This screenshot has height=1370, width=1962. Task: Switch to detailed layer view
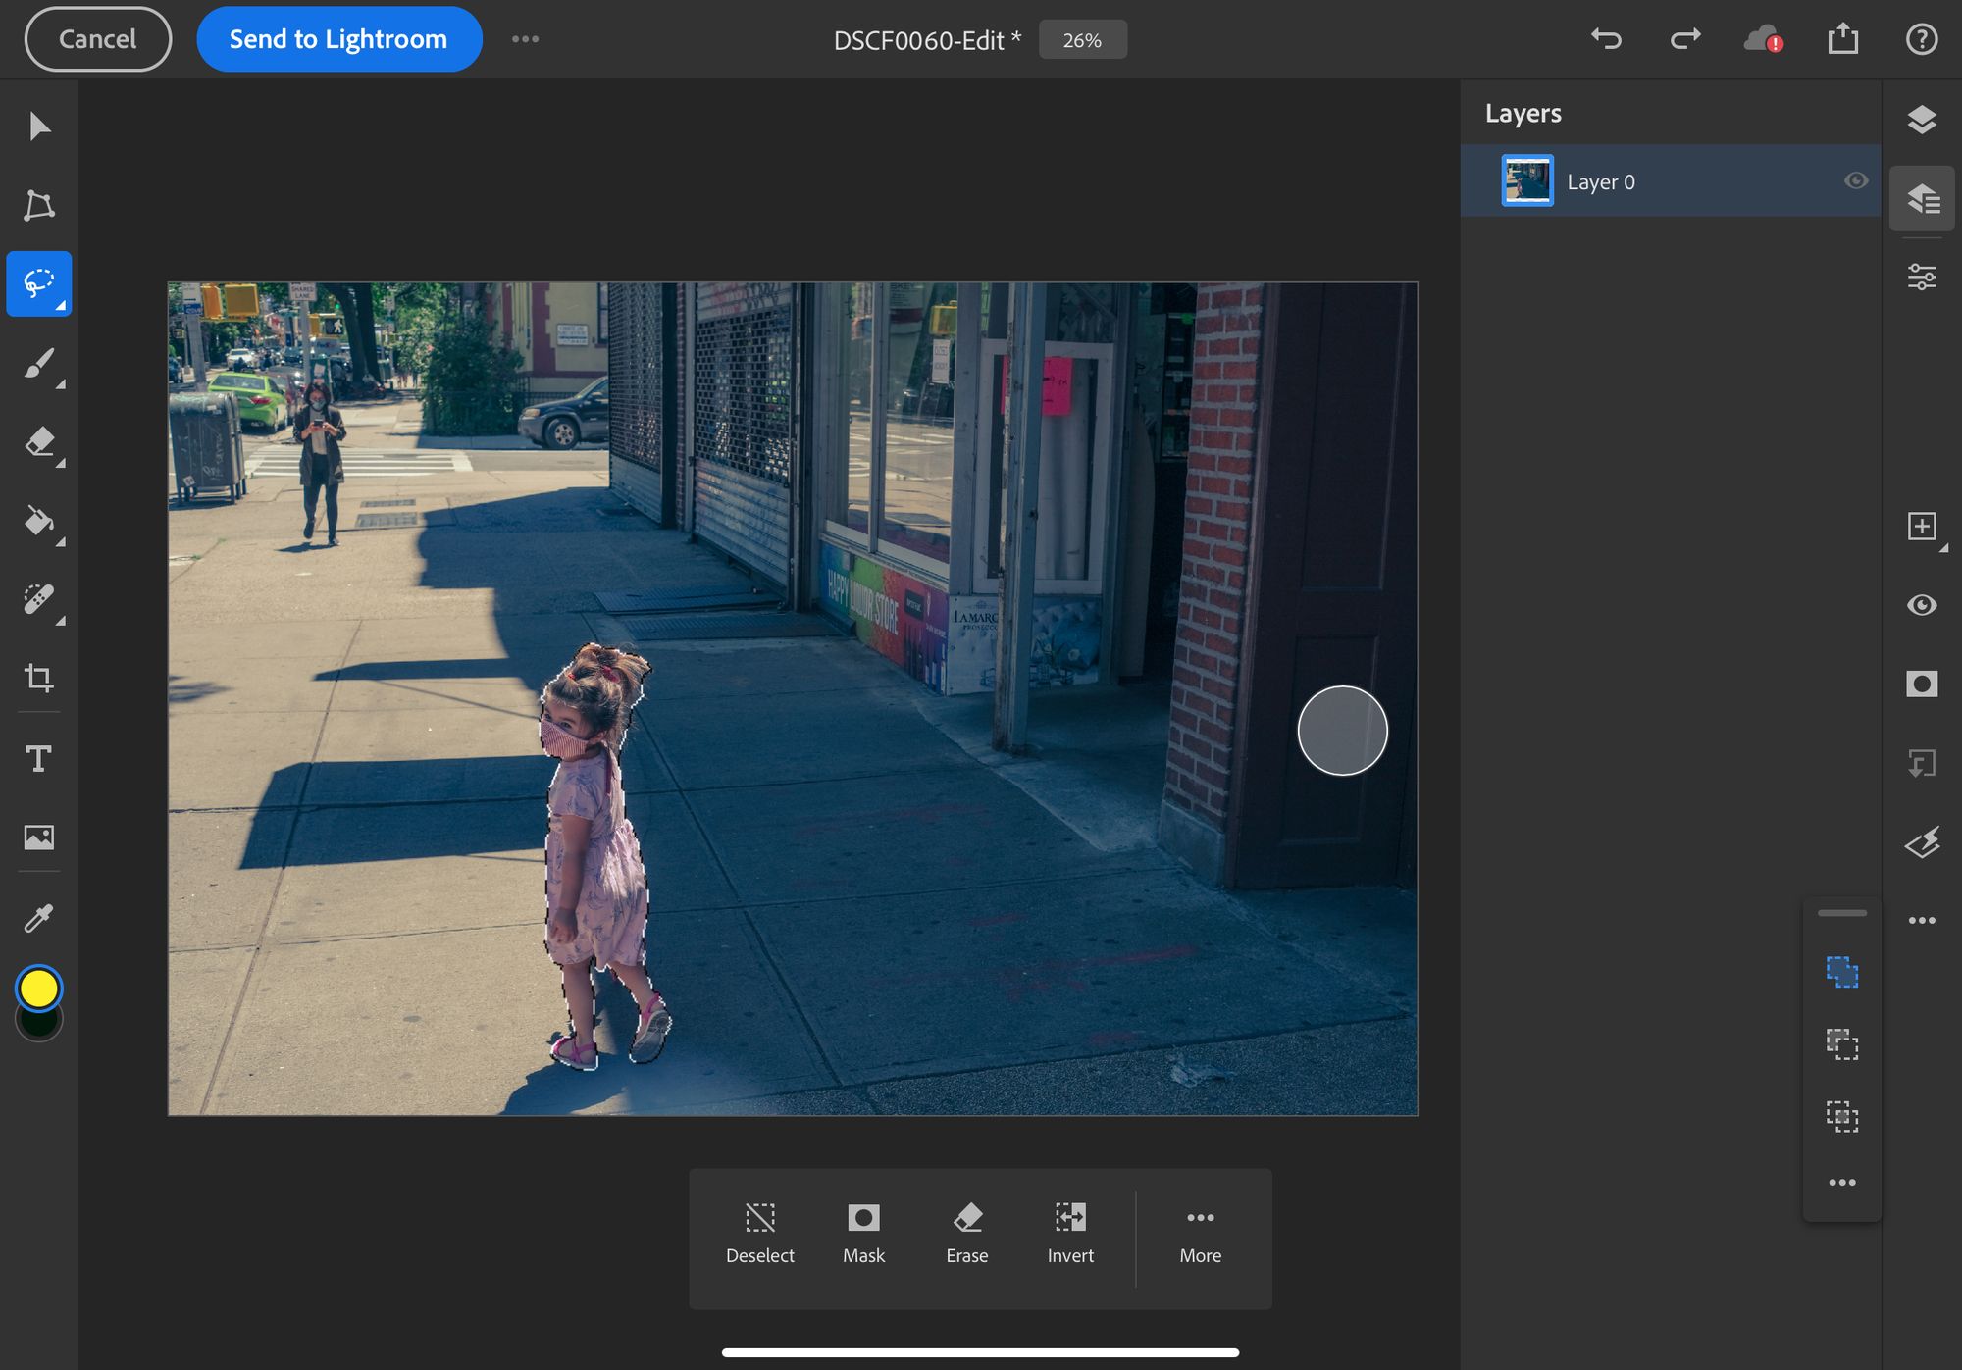(1922, 198)
